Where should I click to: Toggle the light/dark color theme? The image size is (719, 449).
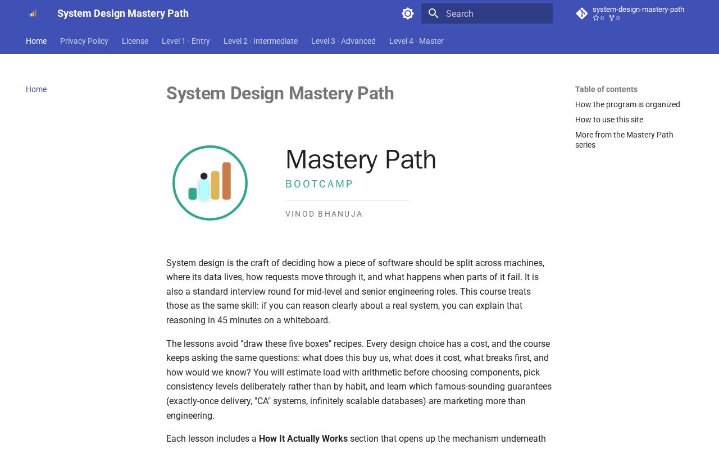pos(408,13)
